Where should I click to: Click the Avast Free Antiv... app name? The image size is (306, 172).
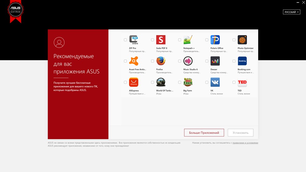pos(137,69)
